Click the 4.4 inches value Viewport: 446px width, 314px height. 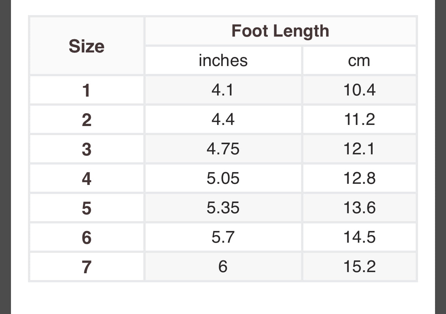point(223,119)
